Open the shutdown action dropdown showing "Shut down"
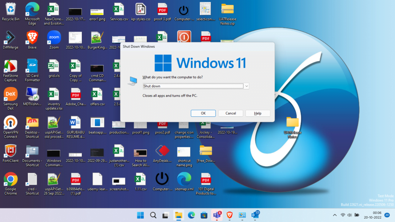 (196, 86)
